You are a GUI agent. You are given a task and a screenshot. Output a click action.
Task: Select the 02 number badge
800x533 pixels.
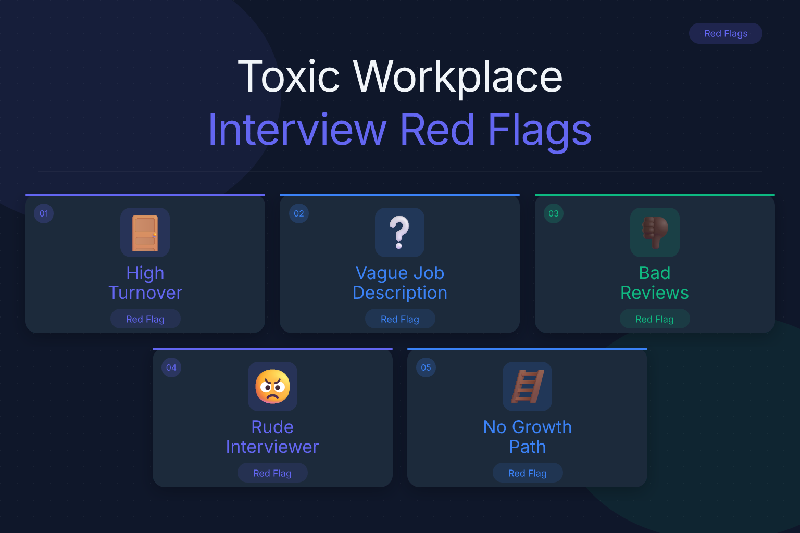point(299,213)
